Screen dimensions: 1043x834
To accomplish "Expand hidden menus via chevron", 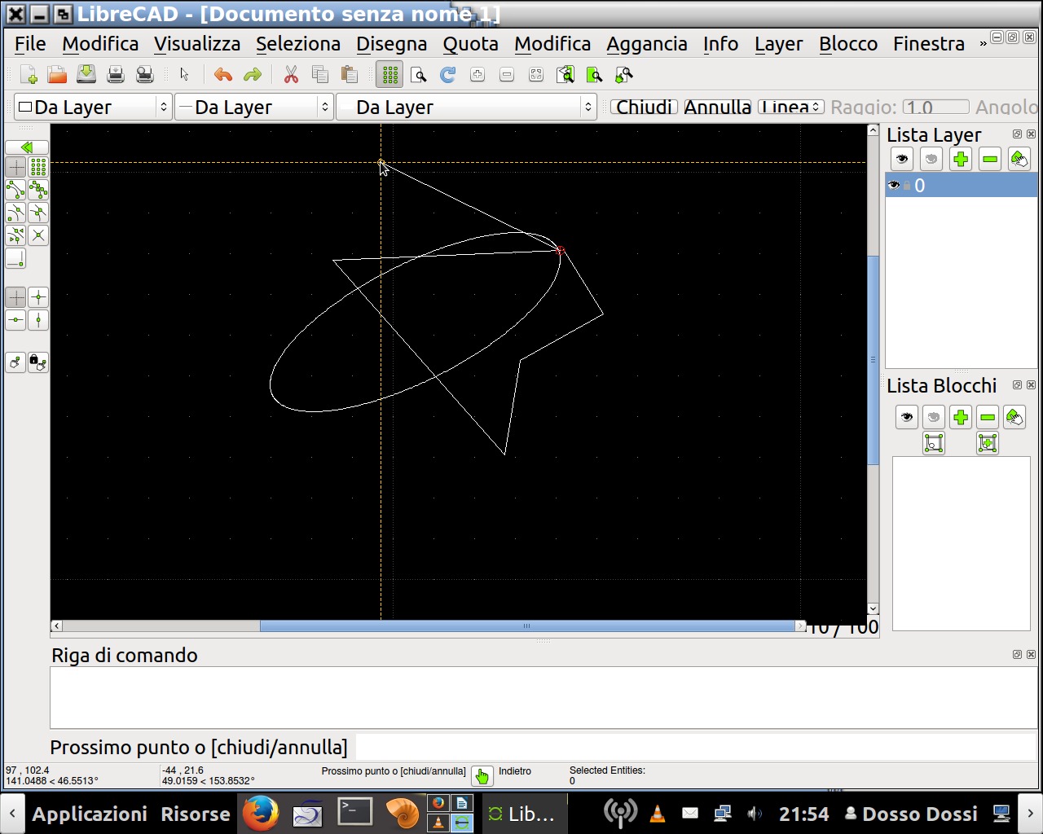I will [x=983, y=44].
